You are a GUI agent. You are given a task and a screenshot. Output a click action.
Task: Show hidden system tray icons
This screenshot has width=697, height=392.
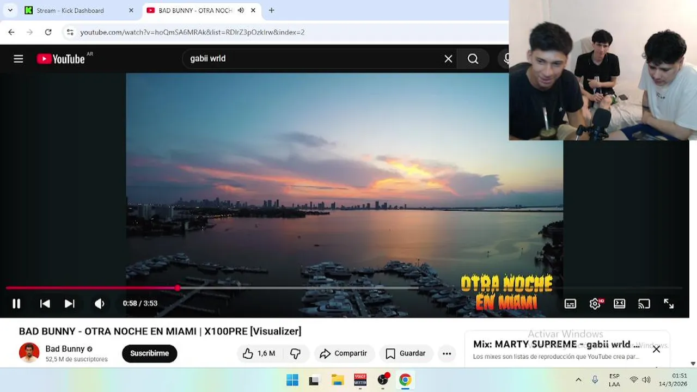[578, 380]
